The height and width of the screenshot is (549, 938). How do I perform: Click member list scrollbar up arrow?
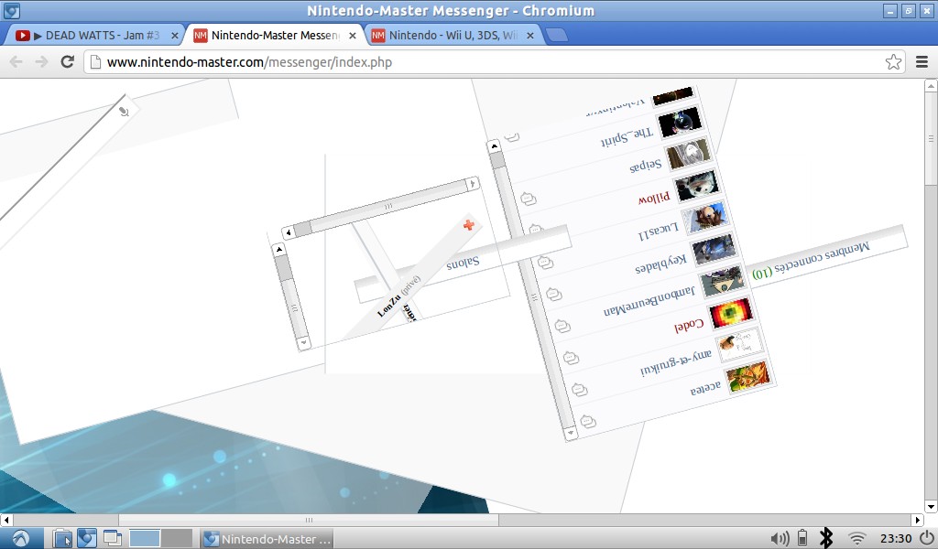pos(494,145)
